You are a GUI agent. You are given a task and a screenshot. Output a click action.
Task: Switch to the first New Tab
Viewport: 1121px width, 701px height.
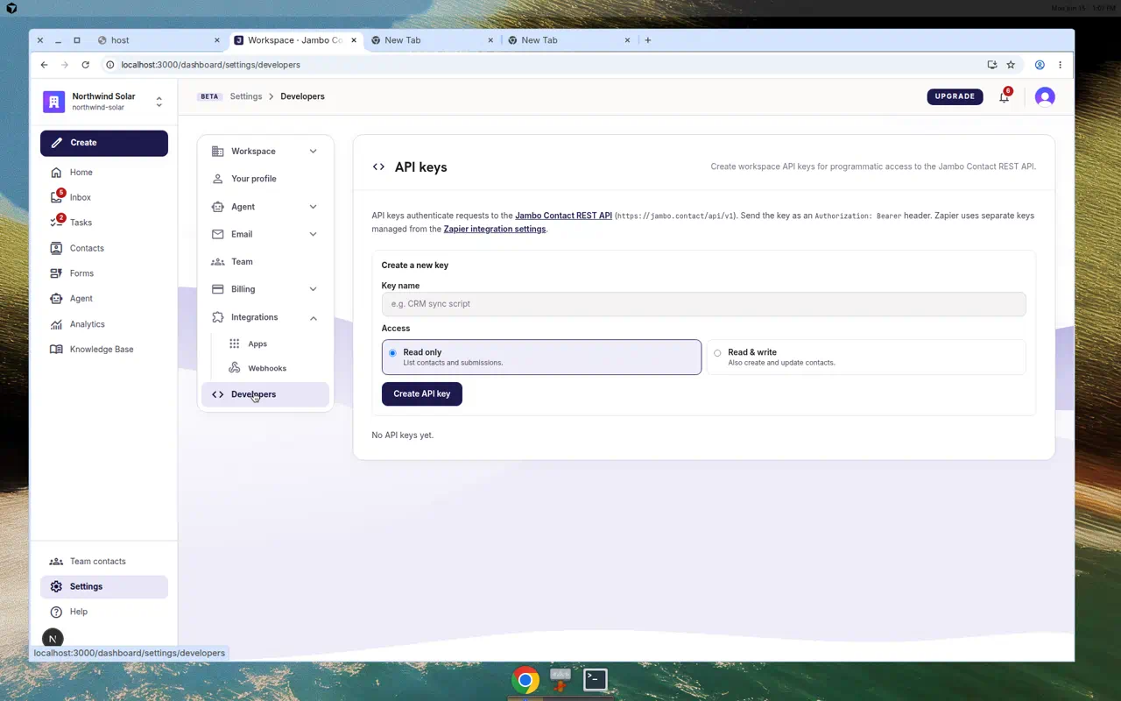click(x=431, y=40)
